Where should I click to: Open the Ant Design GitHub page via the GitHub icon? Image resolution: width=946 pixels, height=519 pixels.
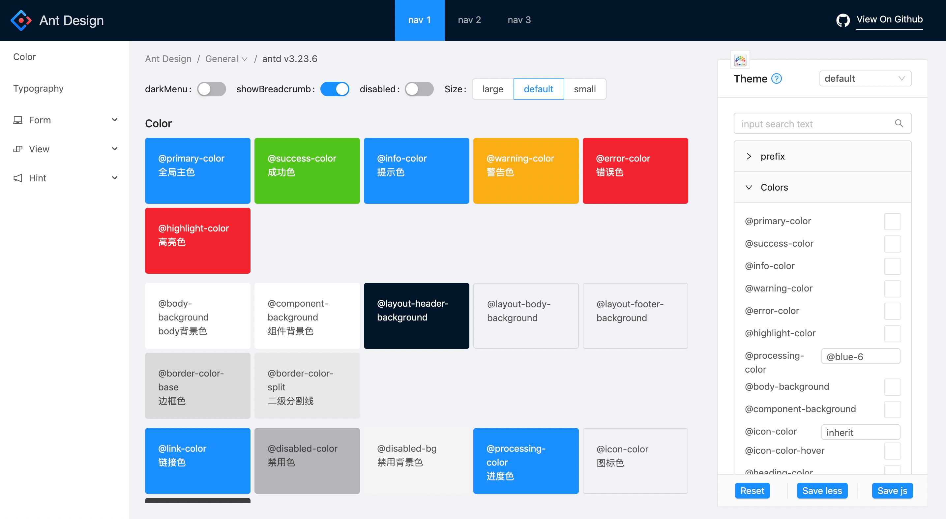click(843, 20)
